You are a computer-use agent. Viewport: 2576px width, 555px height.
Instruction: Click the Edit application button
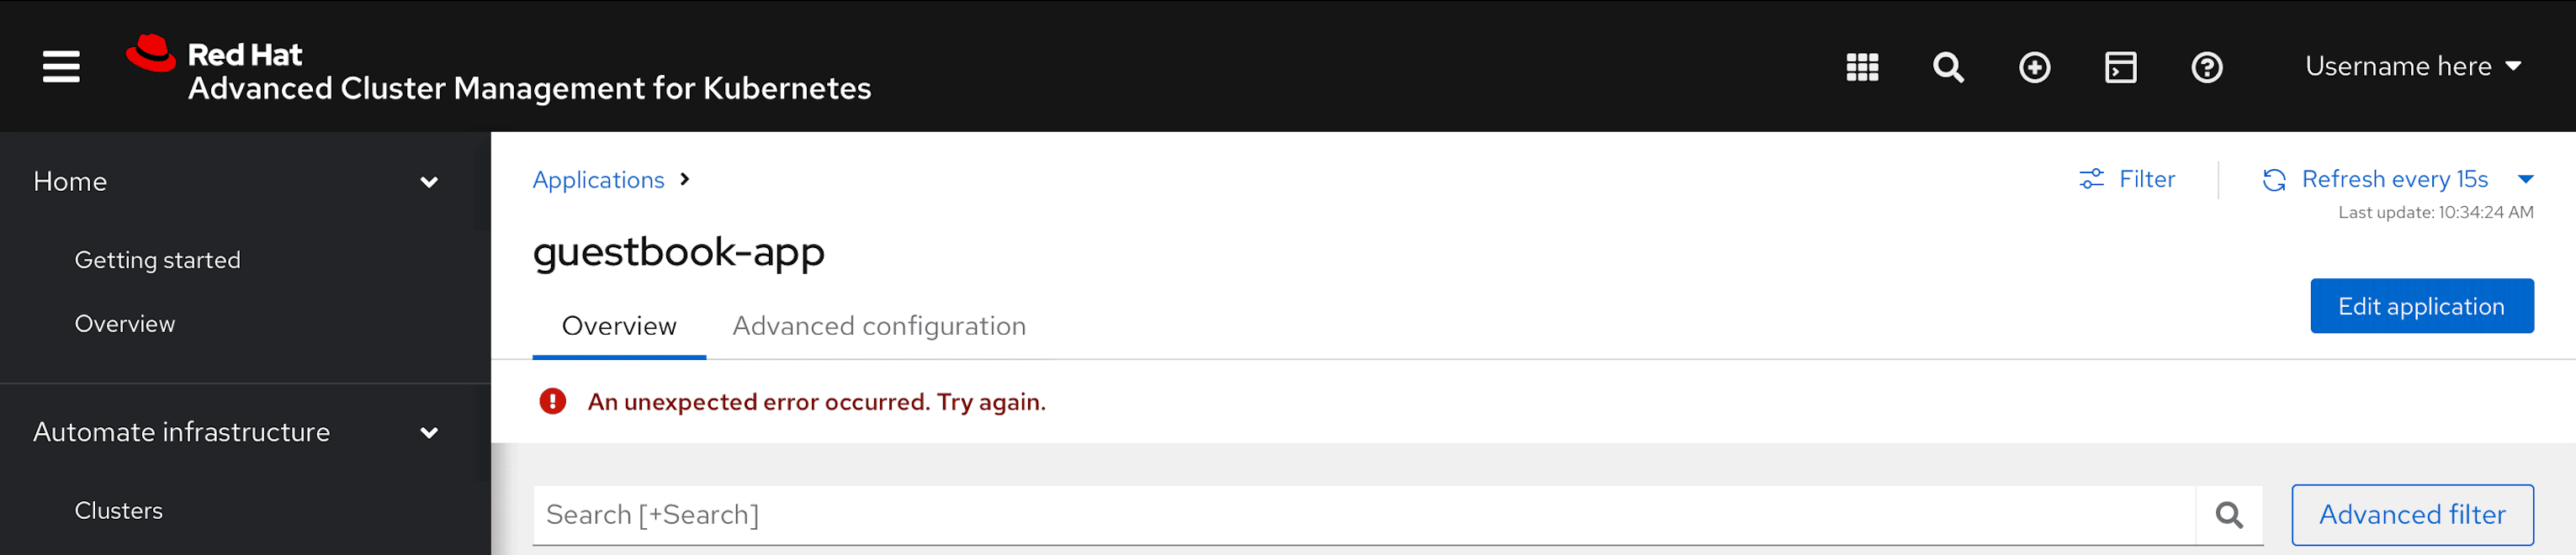(x=2421, y=306)
